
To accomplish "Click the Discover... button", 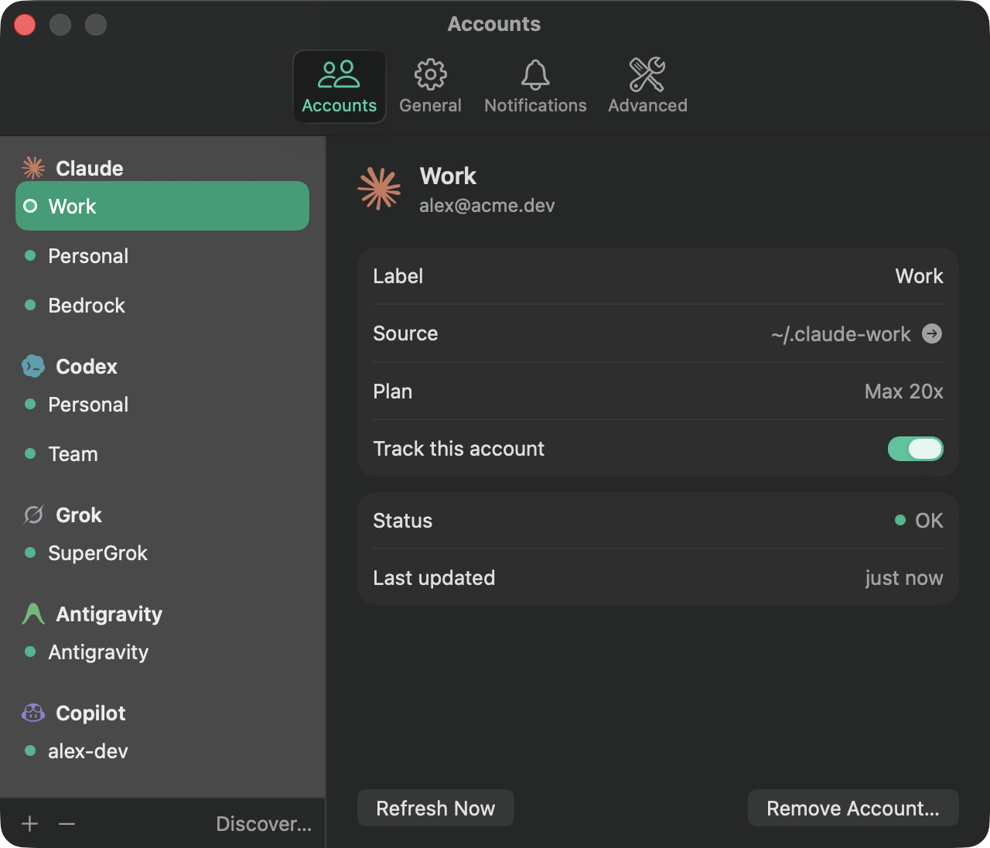I will (x=264, y=824).
